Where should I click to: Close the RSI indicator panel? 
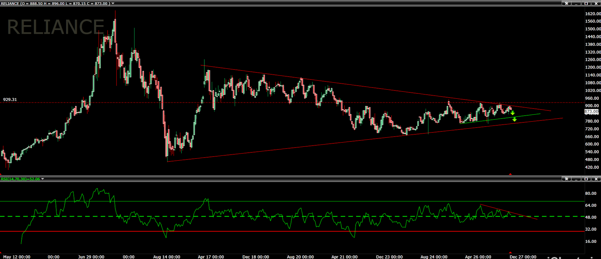pyautogui.click(x=596, y=179)
